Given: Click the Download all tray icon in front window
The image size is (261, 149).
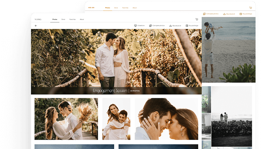Looking at the screenshot, I should pos(170,26).
